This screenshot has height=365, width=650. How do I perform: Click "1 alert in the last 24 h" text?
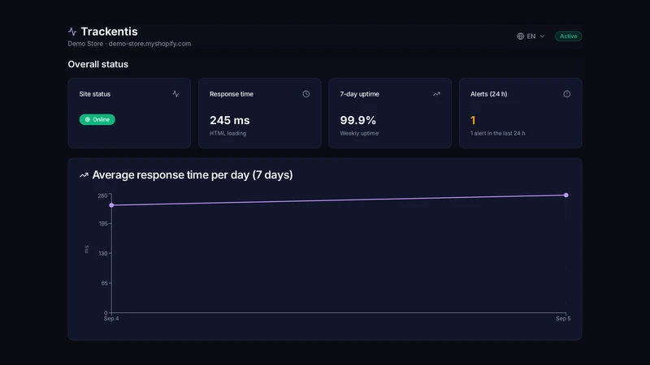coord(497,133)
